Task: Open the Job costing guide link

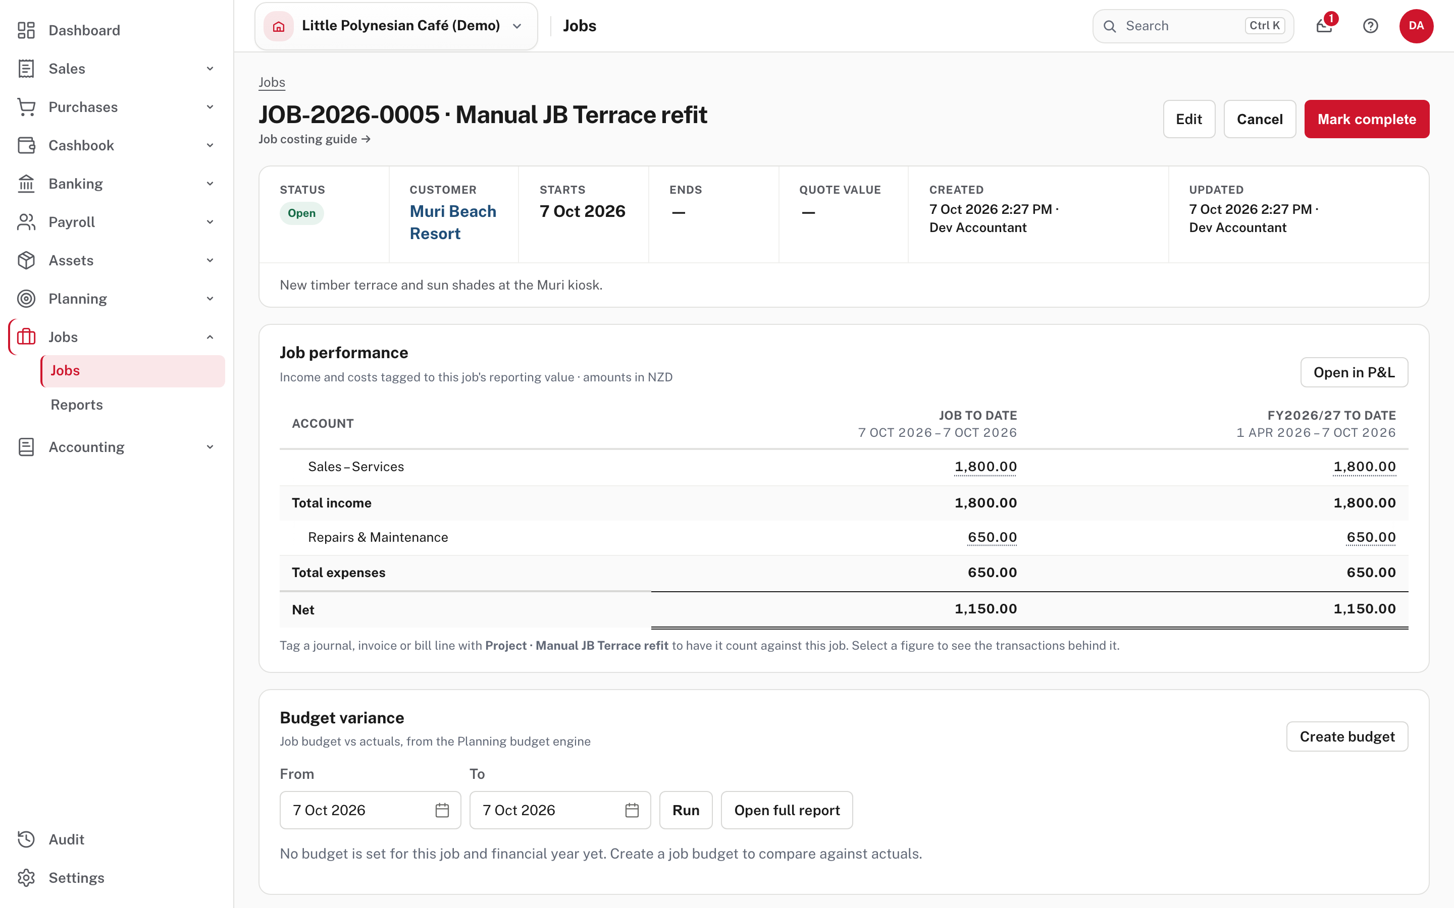Action: (x=314, y=139)
